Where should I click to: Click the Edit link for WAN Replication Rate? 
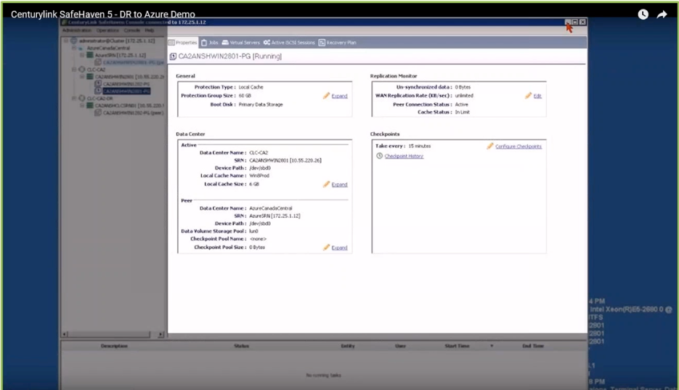coord(537,96)
